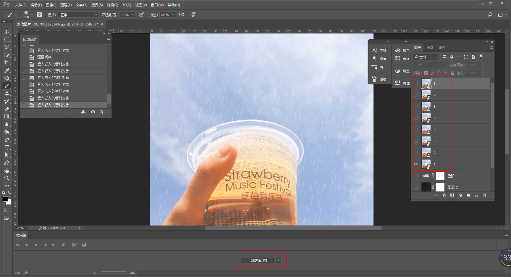Open the History panel flyout menu
511x277 pixels.
point(108,39)
